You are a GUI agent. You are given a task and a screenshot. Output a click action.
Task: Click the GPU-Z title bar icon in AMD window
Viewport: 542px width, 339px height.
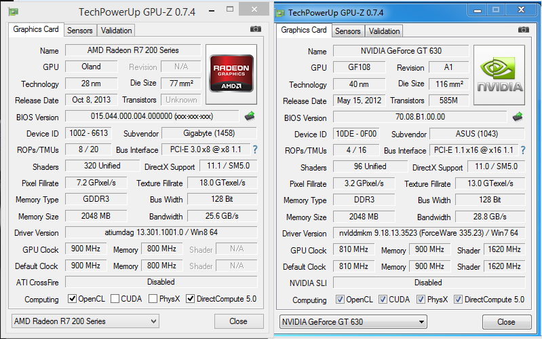tap(14, 12)
